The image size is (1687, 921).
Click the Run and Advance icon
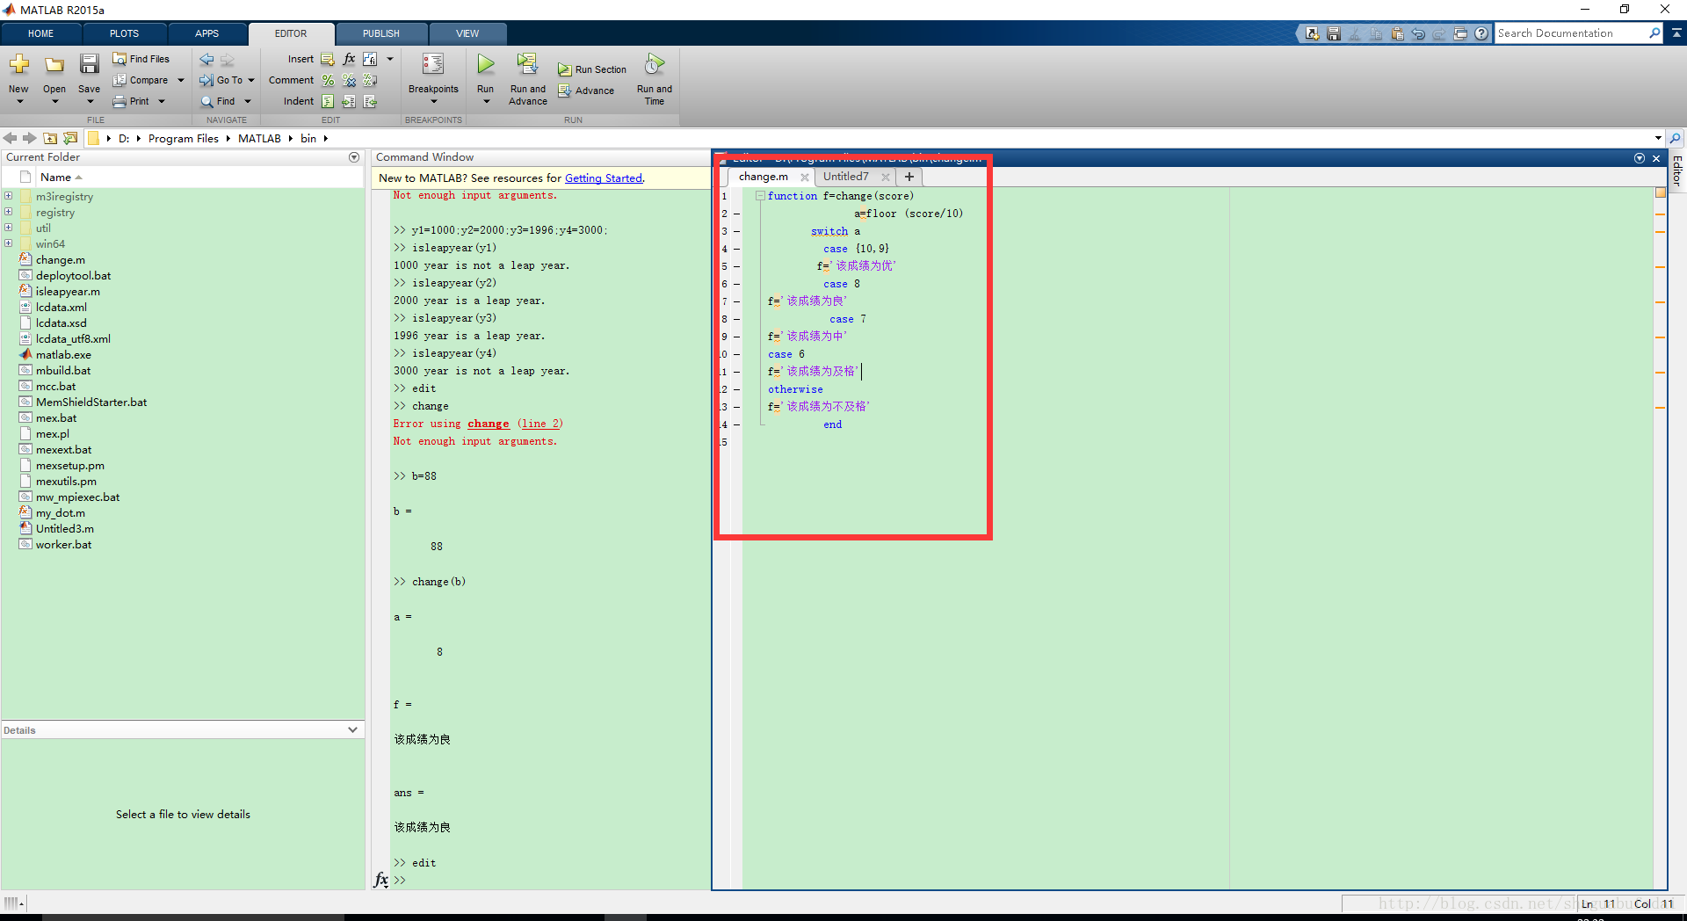[527, 63]
